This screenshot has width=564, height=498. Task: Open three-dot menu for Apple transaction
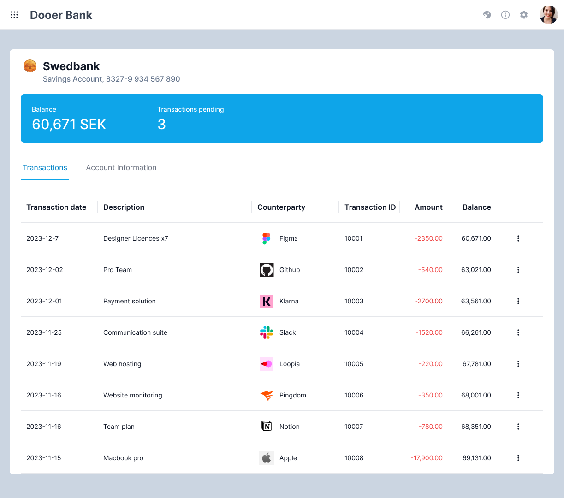[518, 458]
